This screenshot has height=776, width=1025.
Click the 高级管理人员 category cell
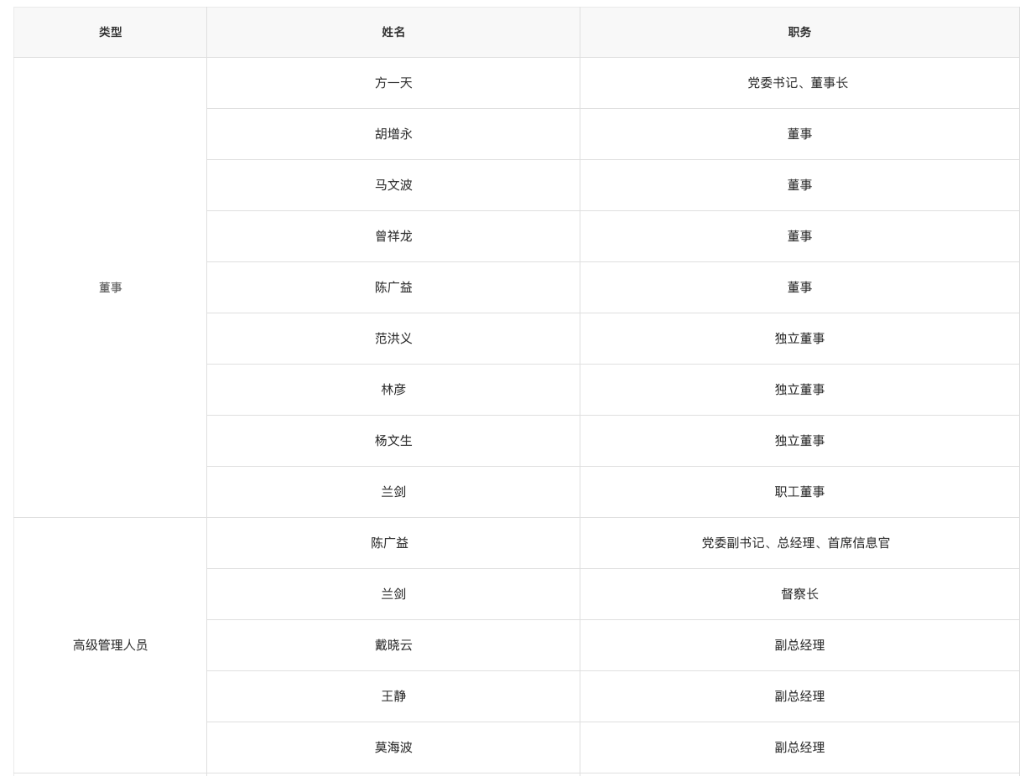[110, 645]
